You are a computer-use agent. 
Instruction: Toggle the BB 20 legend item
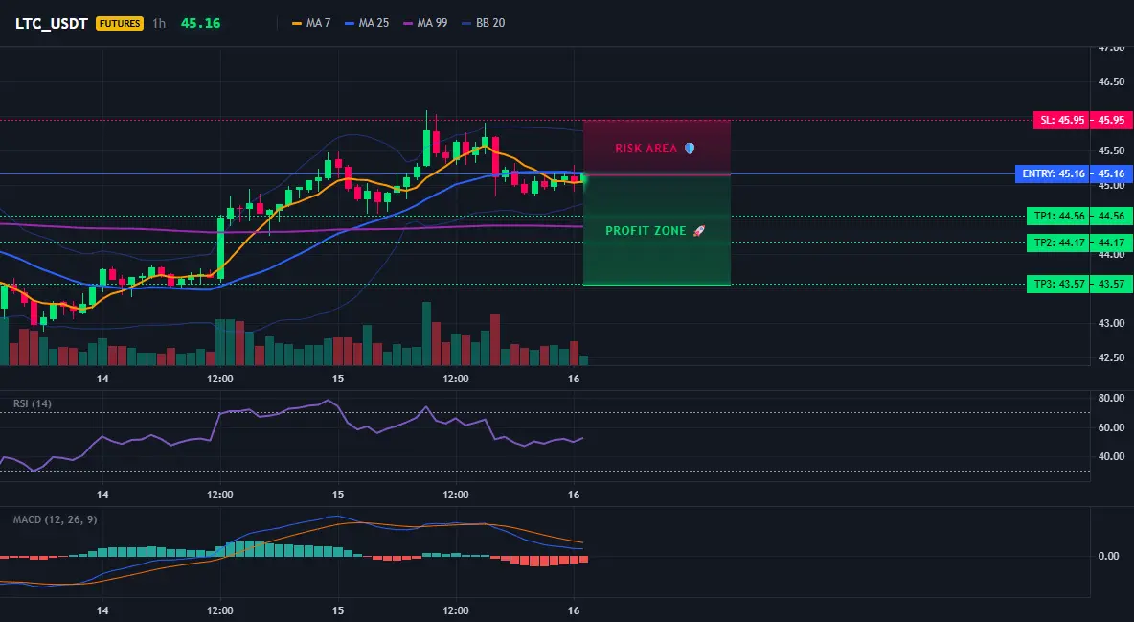pos(483,23)
